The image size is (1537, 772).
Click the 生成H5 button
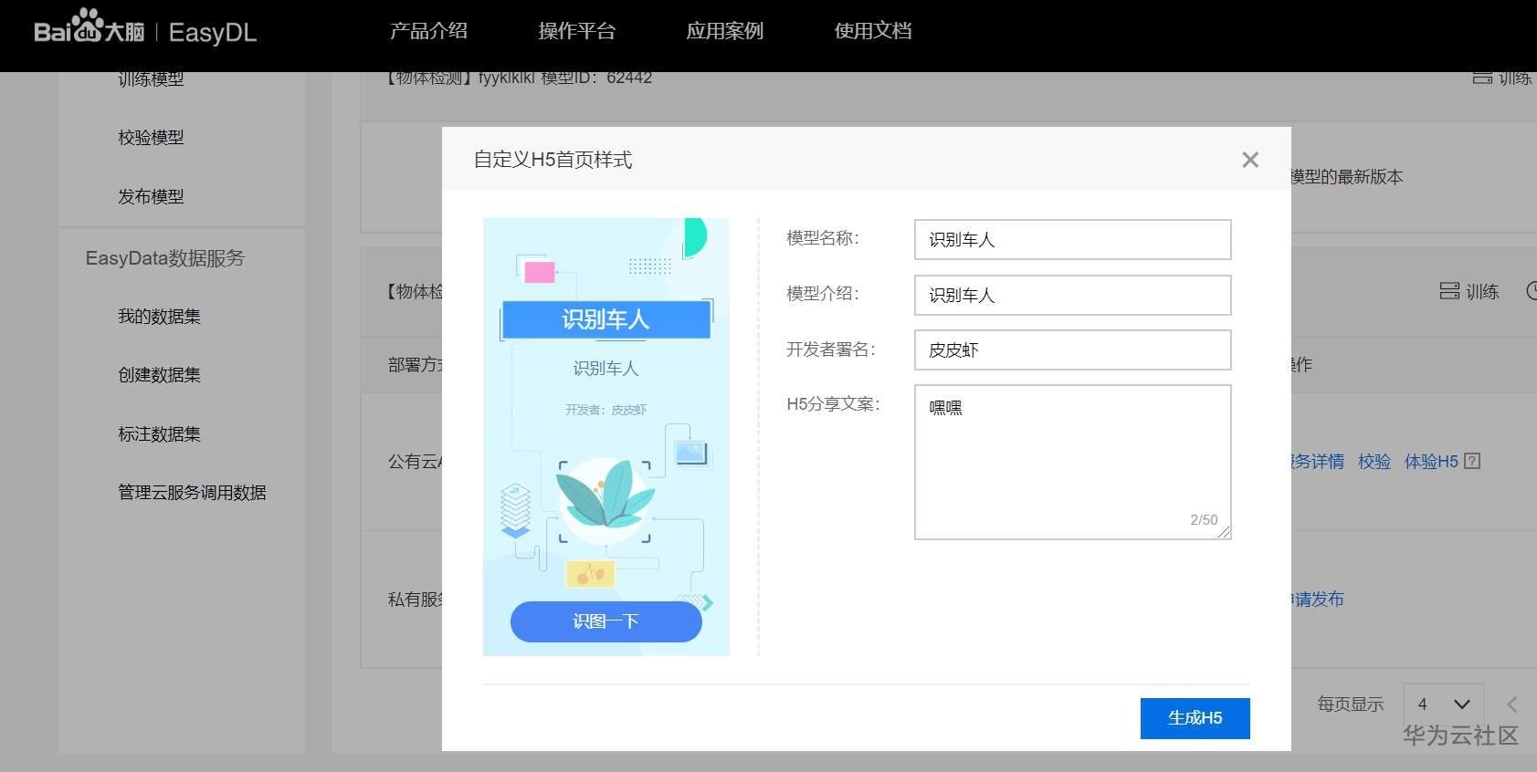pos(1195,718)
